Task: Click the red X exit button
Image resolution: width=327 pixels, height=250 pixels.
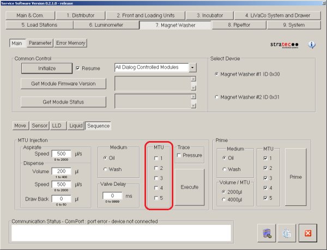Action: click(x=308, y=233)
